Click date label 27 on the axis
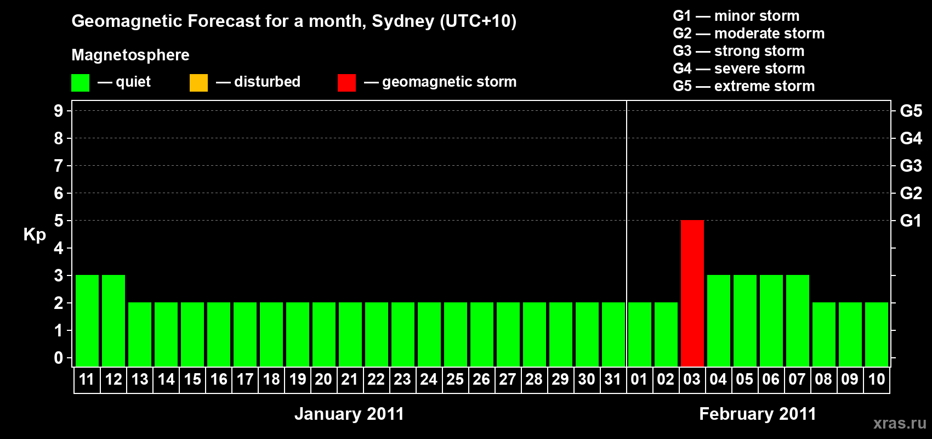This screenshot has width=932, height=439. tap(508, 379)
